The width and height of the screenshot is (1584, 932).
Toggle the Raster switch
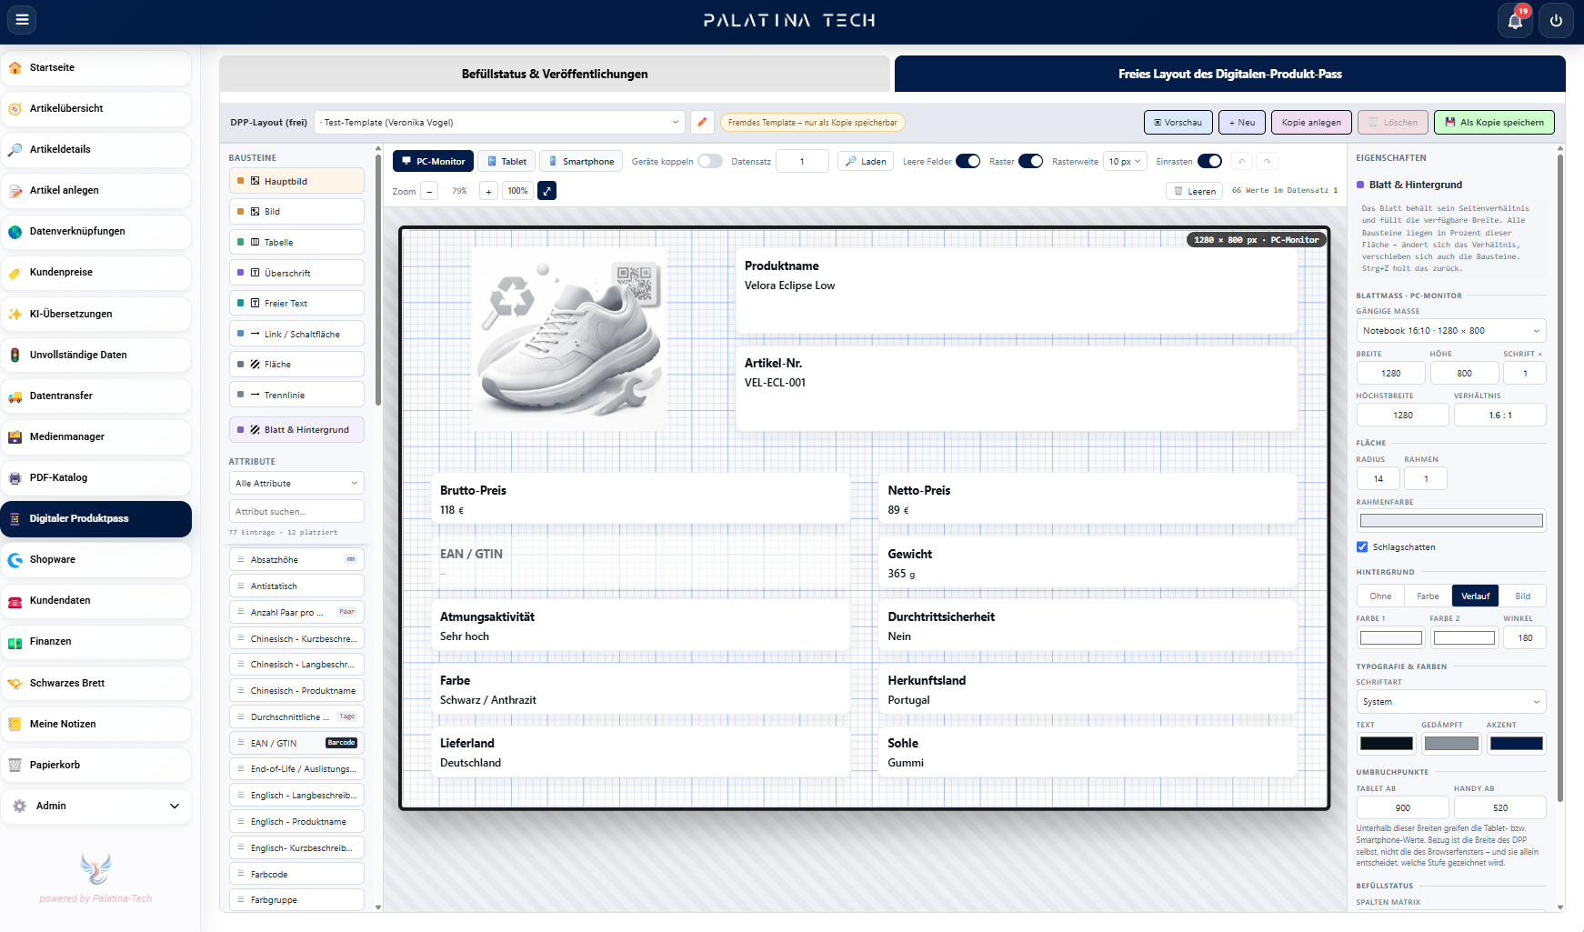click(x=1030, y=161)
